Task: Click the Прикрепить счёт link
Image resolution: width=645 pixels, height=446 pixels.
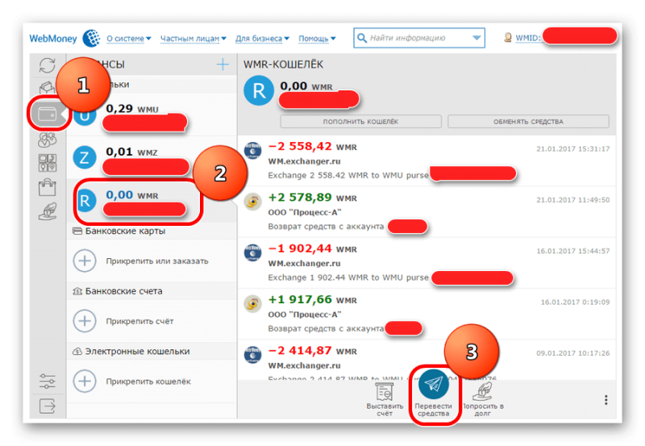Action: pos(139,321)
